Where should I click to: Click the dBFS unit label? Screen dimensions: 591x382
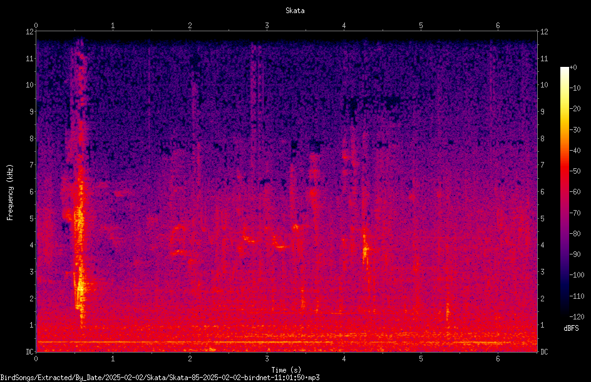click(x=571, y=328)
